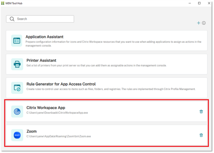Delete the Zoom tool entry

201,135
